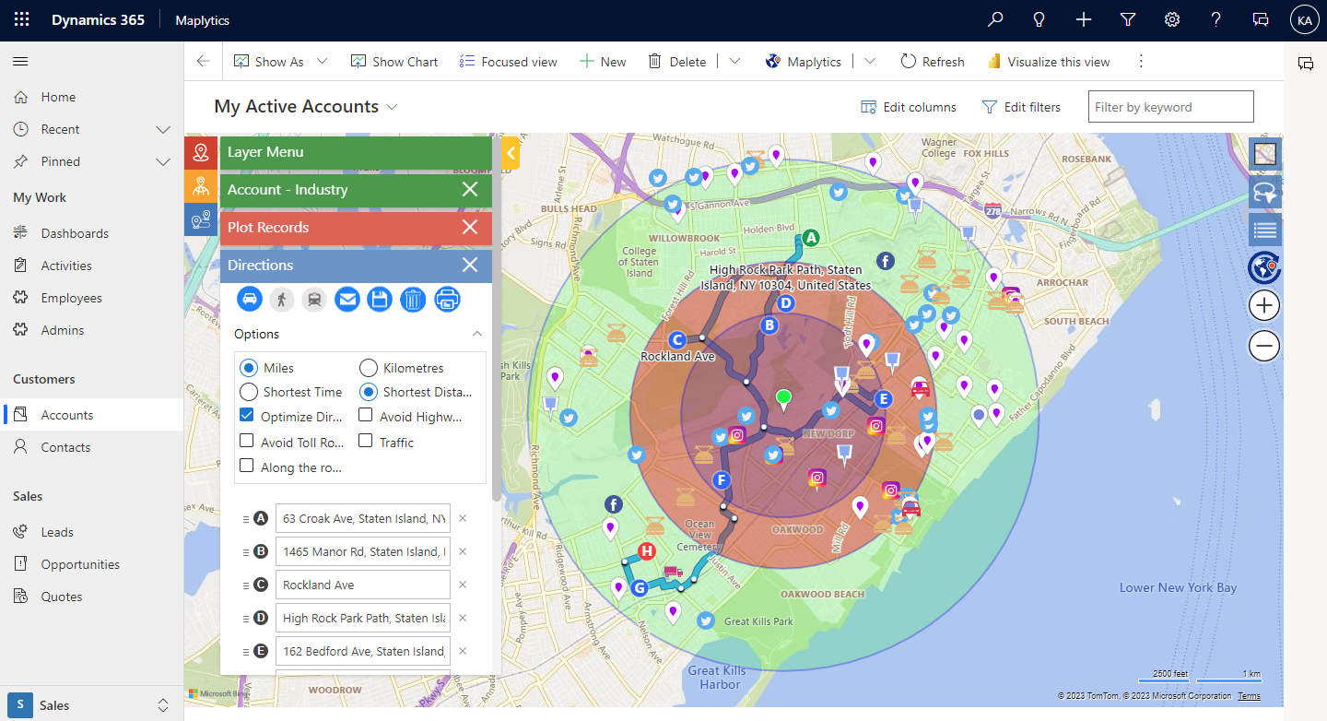Screen dimensions: 1327x721
Task: Click Refresh in the command bar
Action: [x=933, y=62]
